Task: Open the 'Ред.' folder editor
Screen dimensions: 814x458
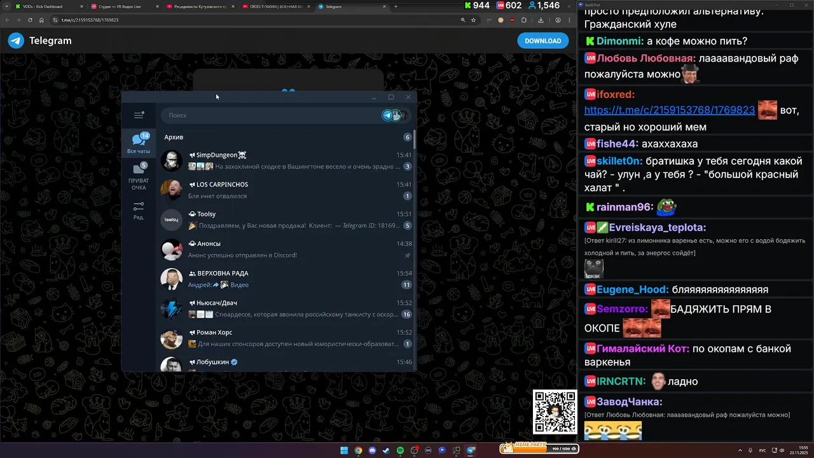Action: pyautogui.click(x=139, y=211)
